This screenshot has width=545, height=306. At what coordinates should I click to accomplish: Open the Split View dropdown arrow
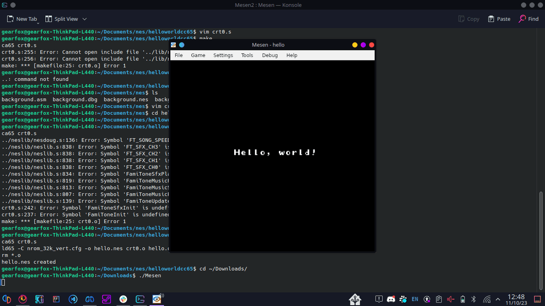(x=84, y=19)
